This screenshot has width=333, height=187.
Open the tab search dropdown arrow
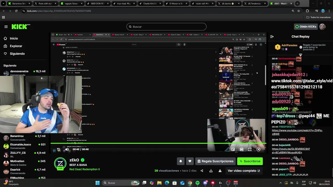[3, 4]
